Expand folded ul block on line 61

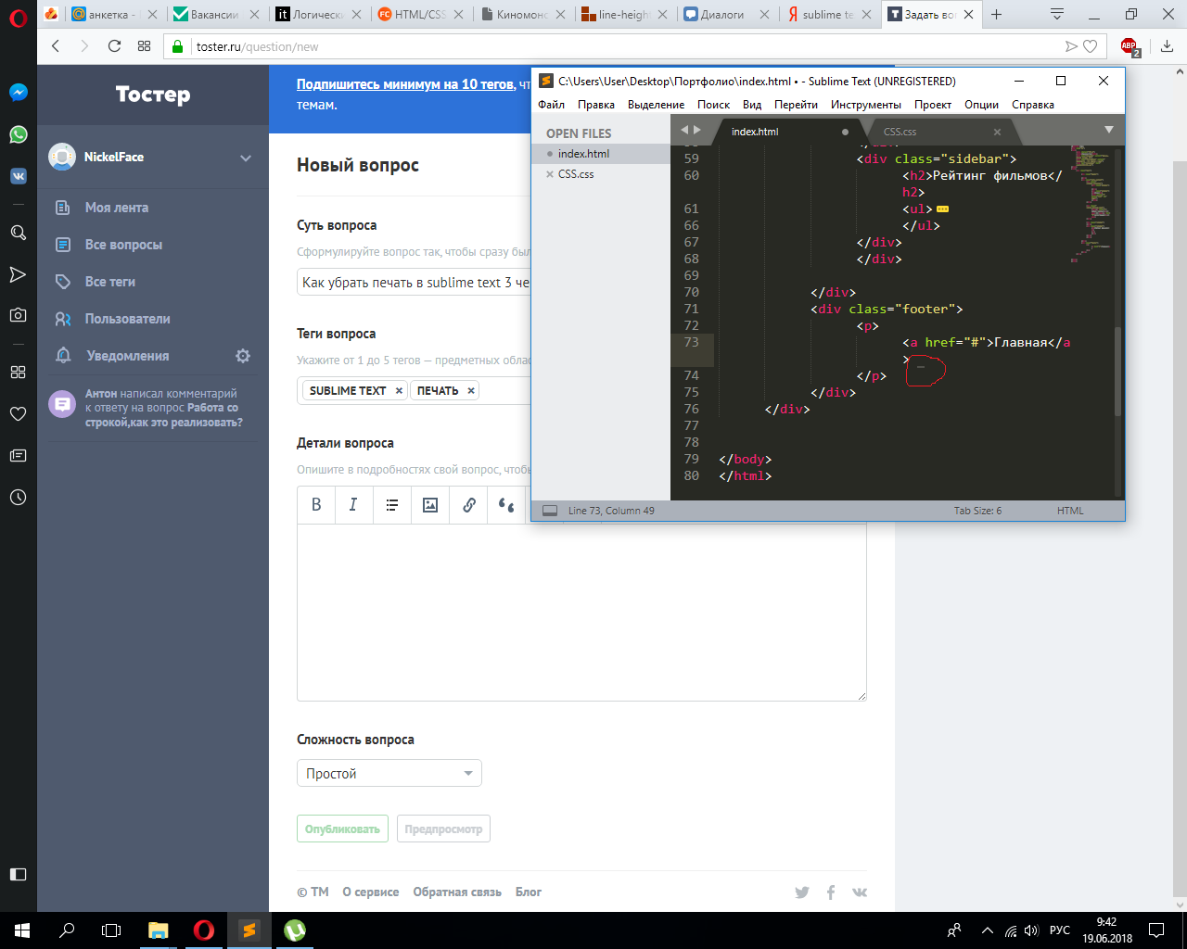(943, 209)
